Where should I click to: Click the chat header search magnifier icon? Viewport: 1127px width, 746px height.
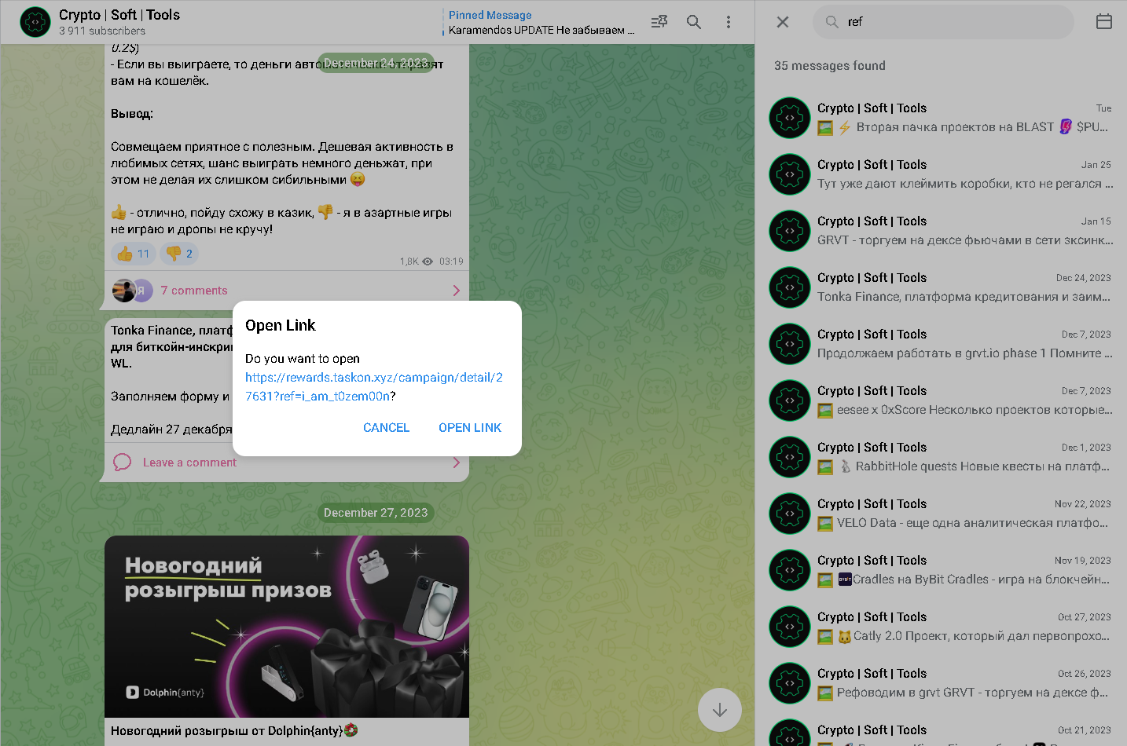(694, 22)
